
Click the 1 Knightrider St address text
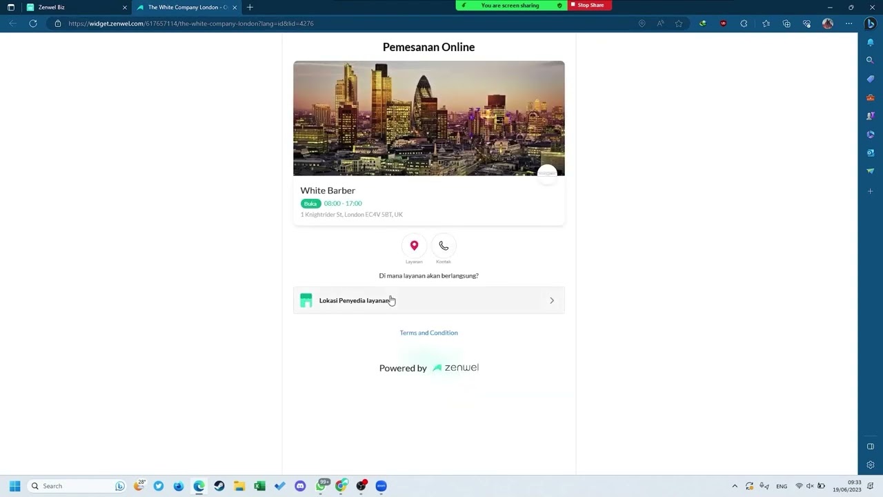(351, 215)
